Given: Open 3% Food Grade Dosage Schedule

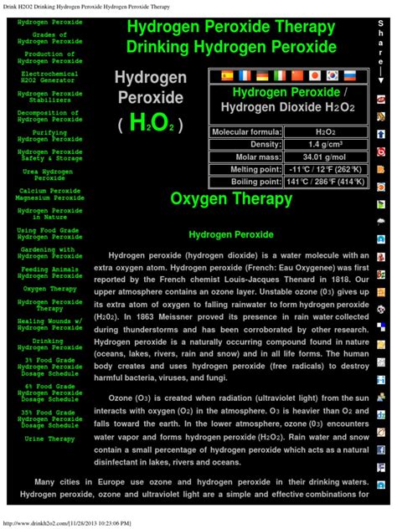Looking at the screenshot, I should [x=50, y=367].
